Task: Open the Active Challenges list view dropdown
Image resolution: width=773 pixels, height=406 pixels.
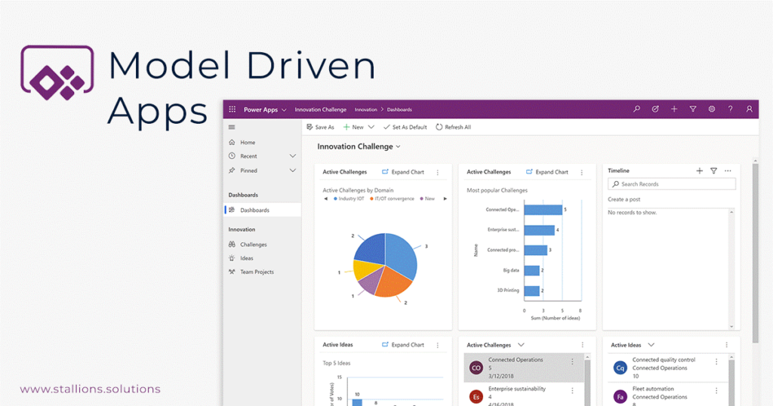Action: (521, 345)
